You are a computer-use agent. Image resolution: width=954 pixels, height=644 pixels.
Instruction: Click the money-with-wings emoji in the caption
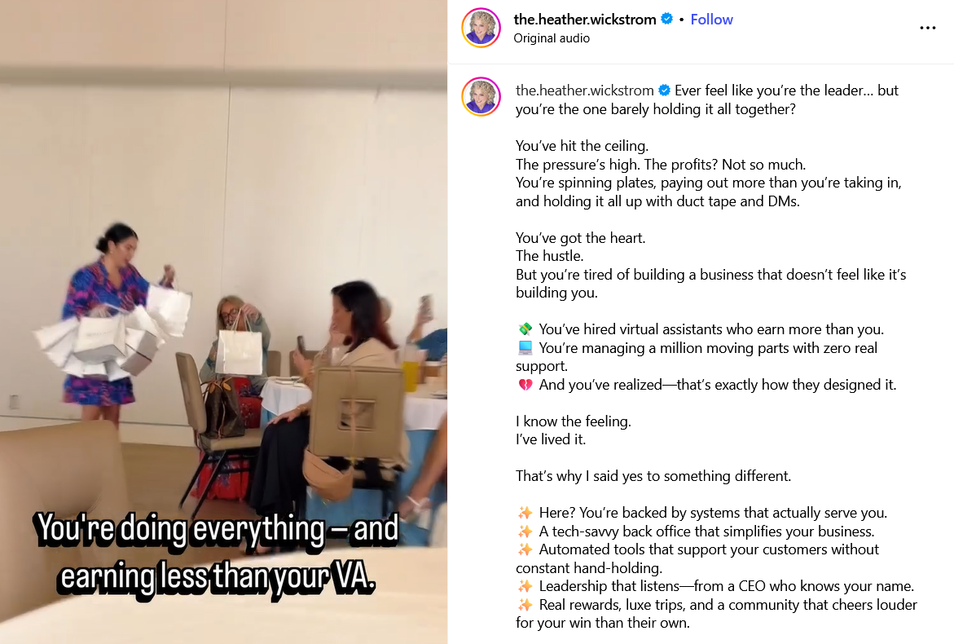[525, 329]
